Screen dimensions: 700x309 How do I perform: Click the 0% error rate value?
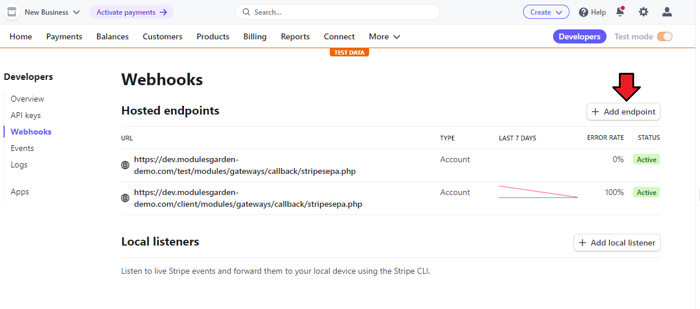[618, 160]
